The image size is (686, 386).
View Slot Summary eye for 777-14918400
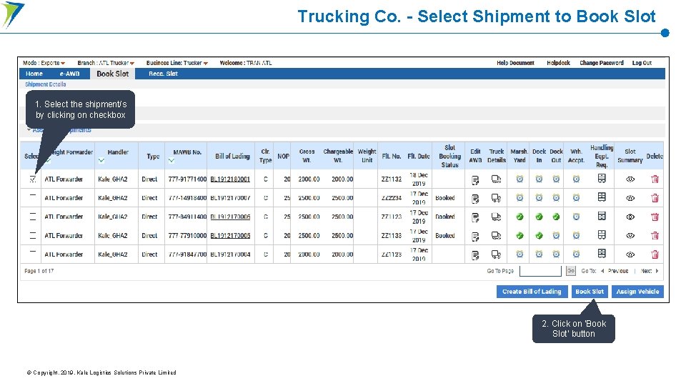pyautogui.click(x=630, y=198)
